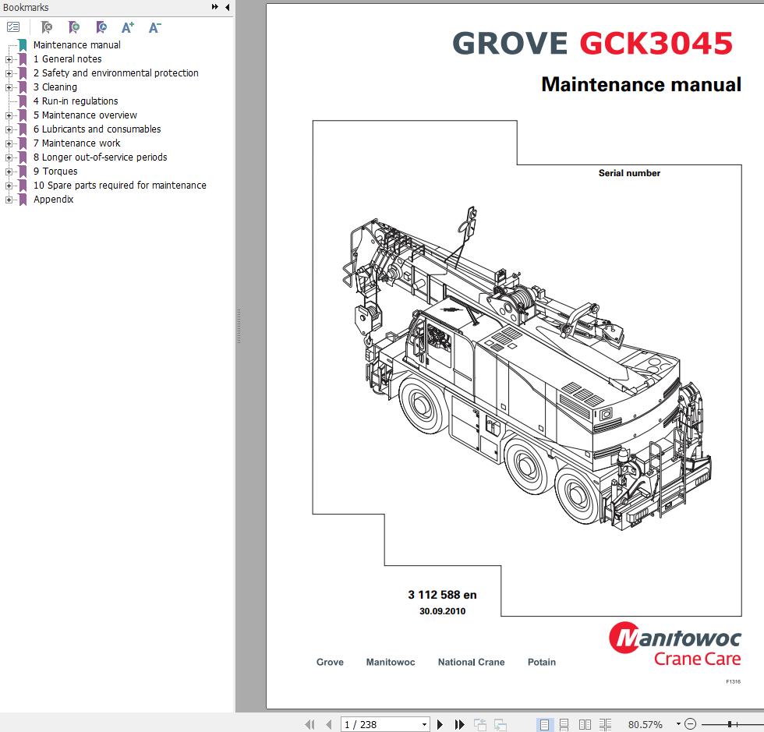
Task: Expand the 9 Torques bookmark
Action: pyautogui.click(x=9, y=172)
